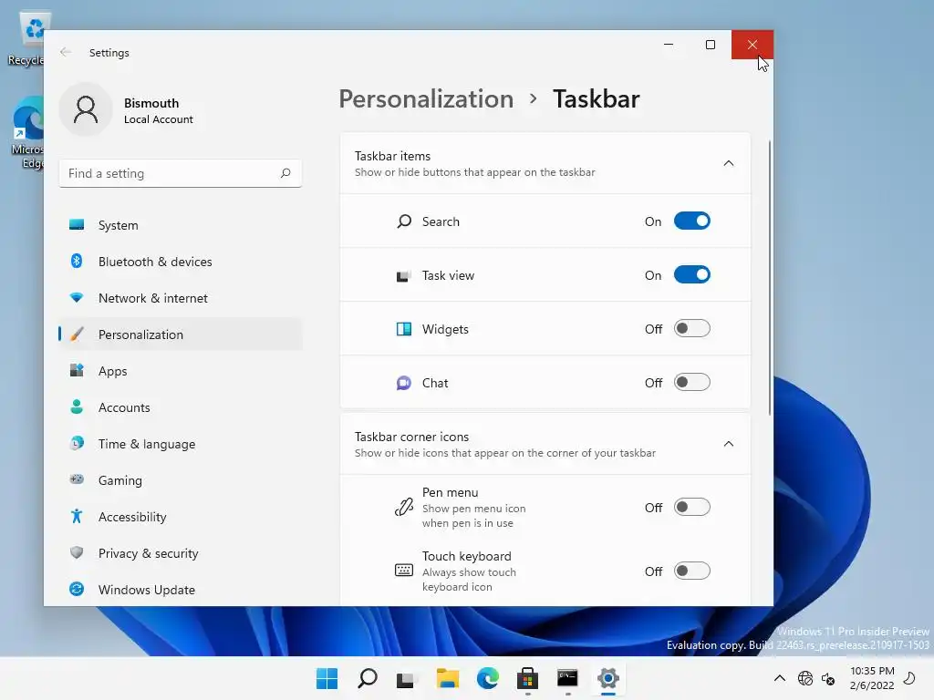Open Time & language settings
This screenshot has height=700, width=934.
(x=181, y=444)
